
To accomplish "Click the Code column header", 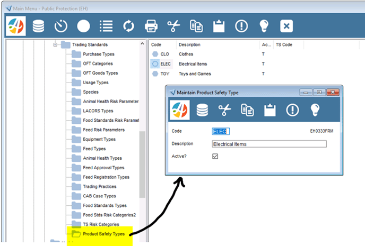I will click(x=156, y=44).
